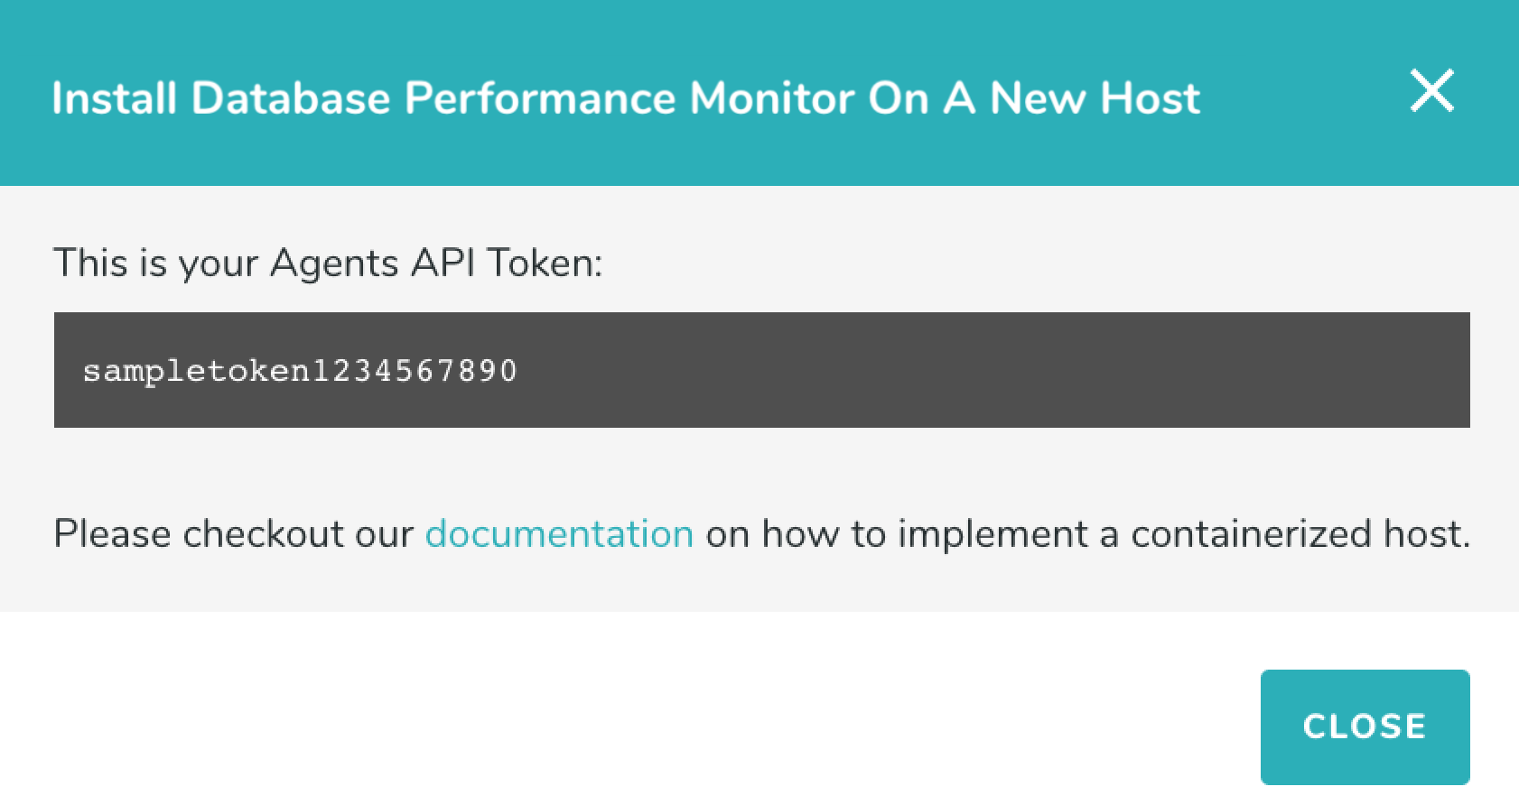Open the documentation link

pyautogui.click(x=559, y=533)
